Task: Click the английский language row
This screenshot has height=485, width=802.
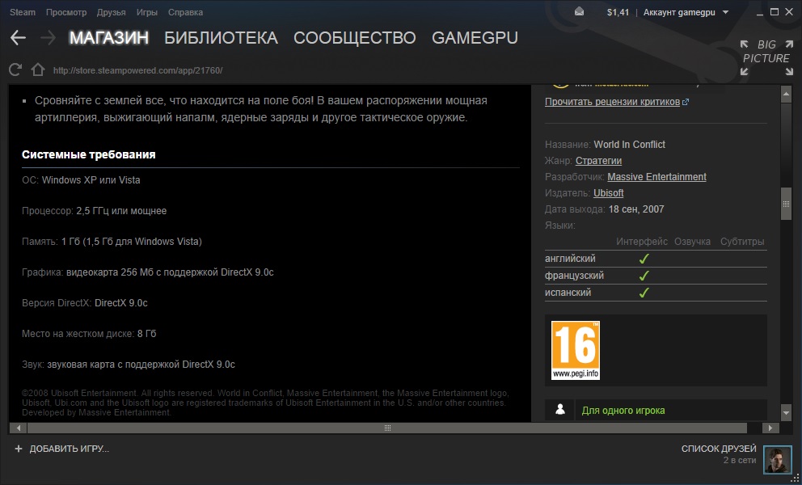Action: (x=656, y=259)
